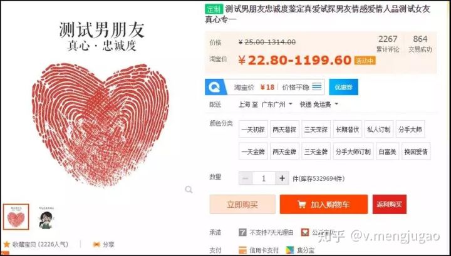Viewport: 451px width, 256px height.
Task: Click the 信用卡支付 card icon
Action: (x=242, y=250)
